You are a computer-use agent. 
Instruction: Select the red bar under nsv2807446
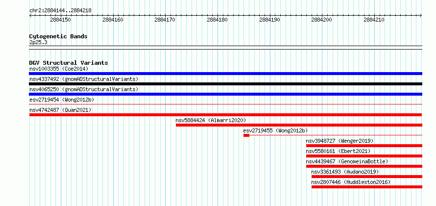[367, 187]
